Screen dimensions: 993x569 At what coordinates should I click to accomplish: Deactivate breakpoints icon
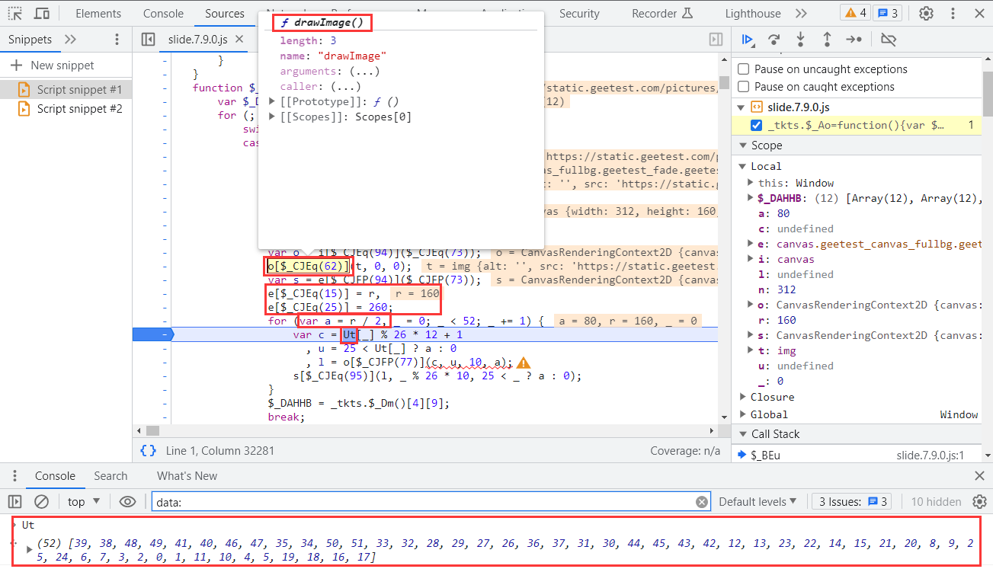pyautogui.click(x=889, y=40)
